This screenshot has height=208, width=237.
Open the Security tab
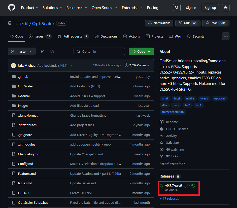pos(196,36)
